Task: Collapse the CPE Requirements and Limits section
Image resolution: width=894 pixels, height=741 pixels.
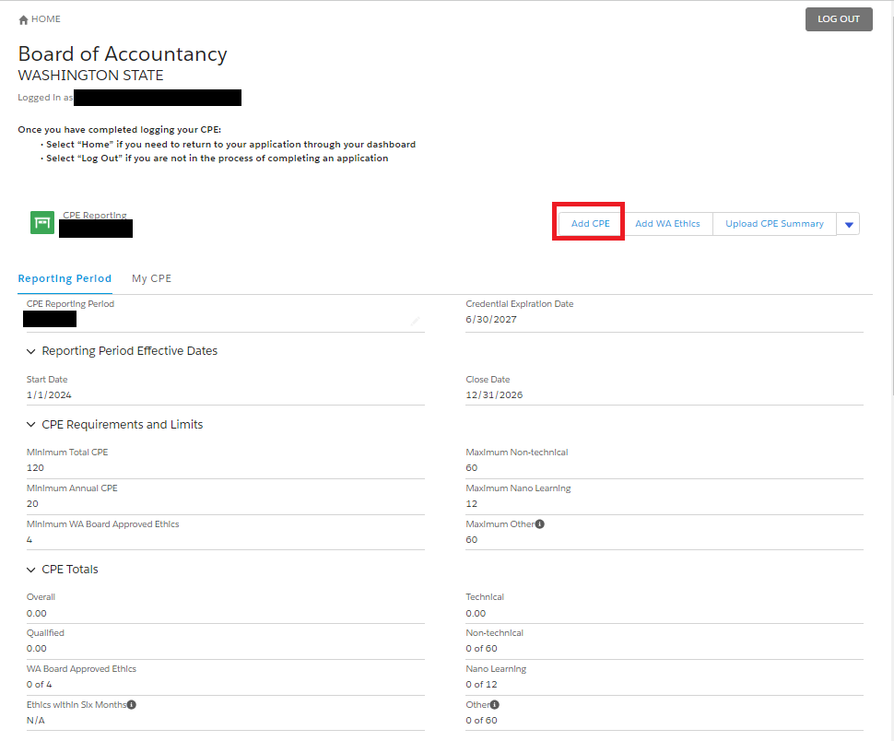Action: pyautogui.click(x=31, y=425)
